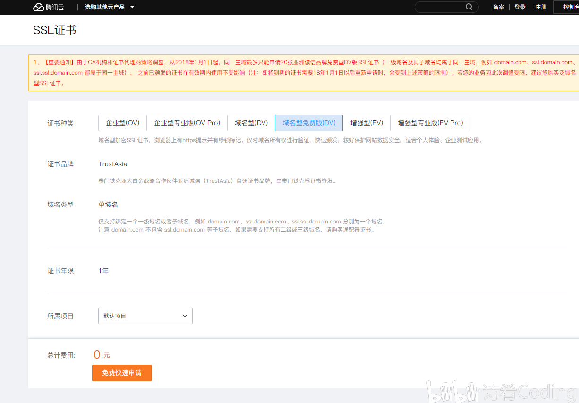579x403 pixels.
Task: Switch to 域名型(DV) certificate
Action: pyautogui.click(x=251, y=123)
